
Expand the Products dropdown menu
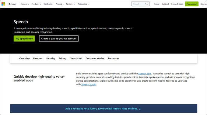tap(36, 4)
